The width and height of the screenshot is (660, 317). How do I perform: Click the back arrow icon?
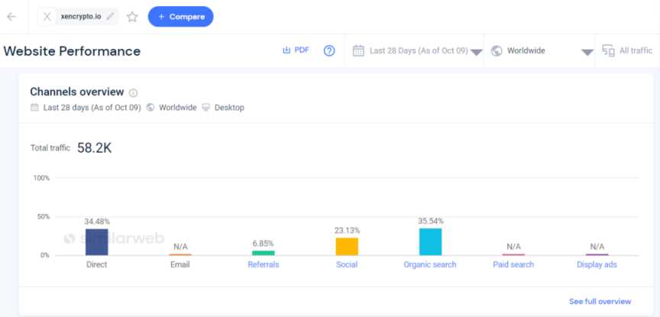click(x=11, y=16)
